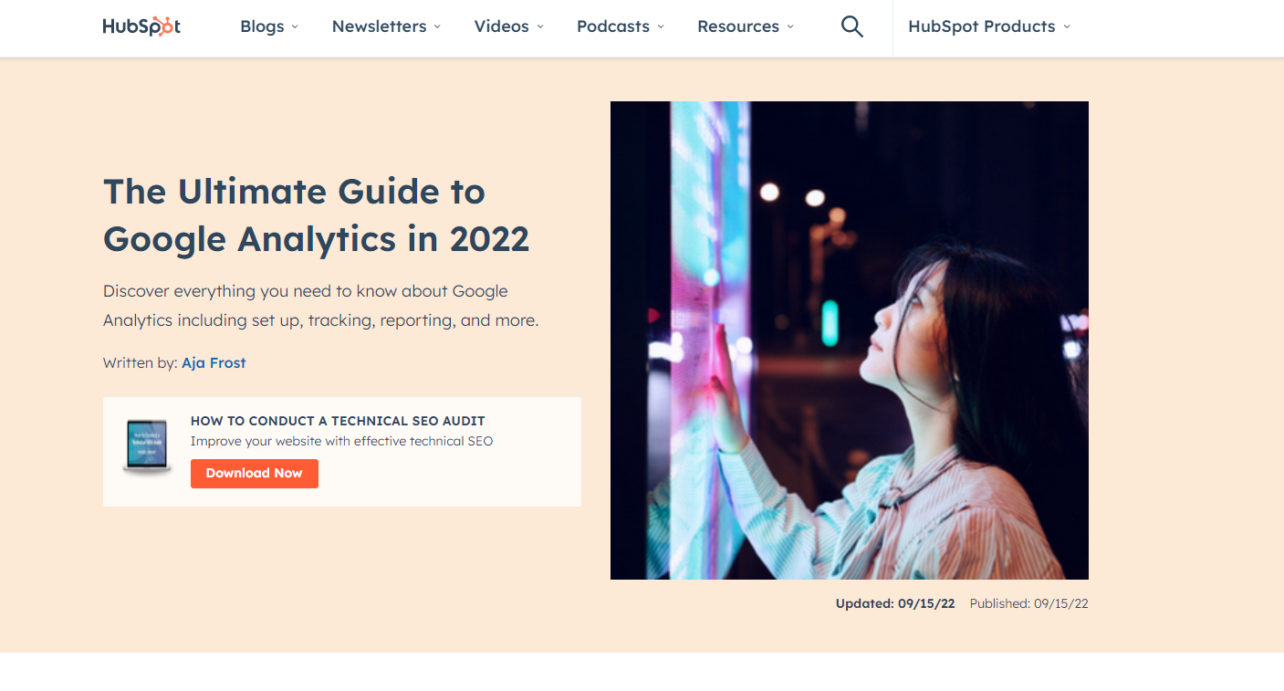Open the search magnifier icon
The image size is (1284, 691).
851,26
